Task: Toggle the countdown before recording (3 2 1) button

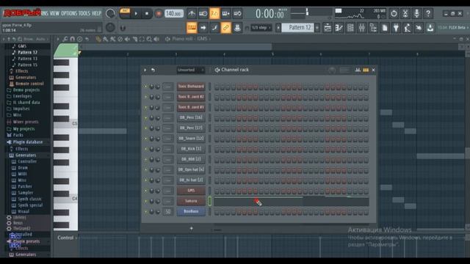Action: click(x=214, y=13)
